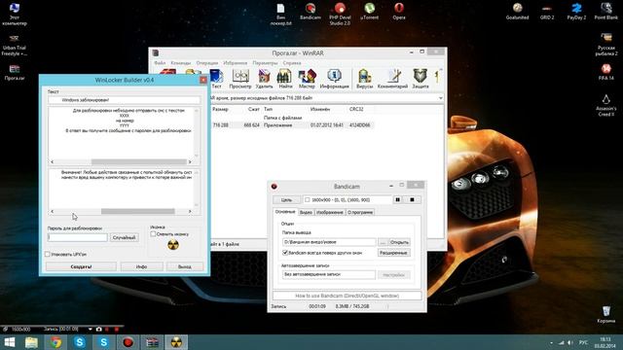Uncheck Bandicam always on top checkbox
This screenshot has width=623, height=350.
[285, 253]
